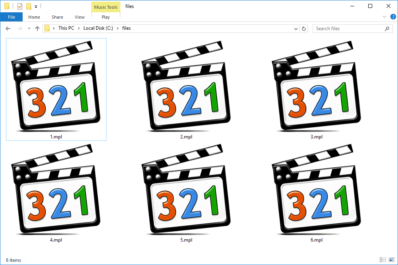Click the 5.mpl file name label
The height and width of the screenshot is (265, 398).
click(186, 240)
